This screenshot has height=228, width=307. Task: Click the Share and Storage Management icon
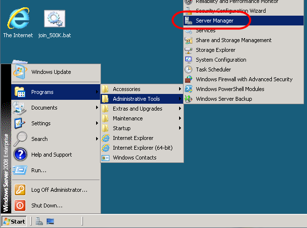click(x=188, y=40)
